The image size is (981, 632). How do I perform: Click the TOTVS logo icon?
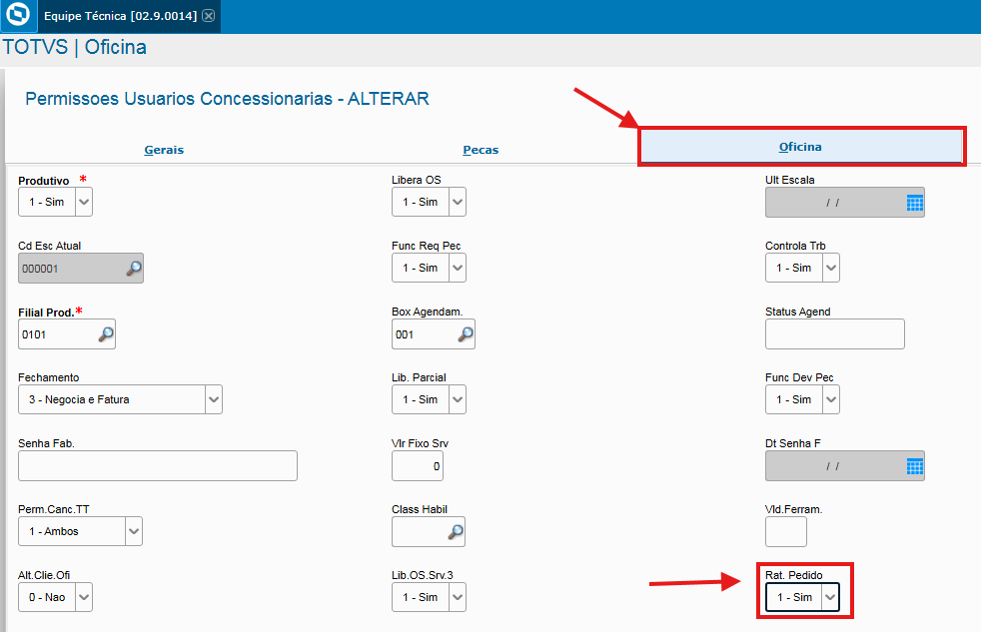point(17,16)
